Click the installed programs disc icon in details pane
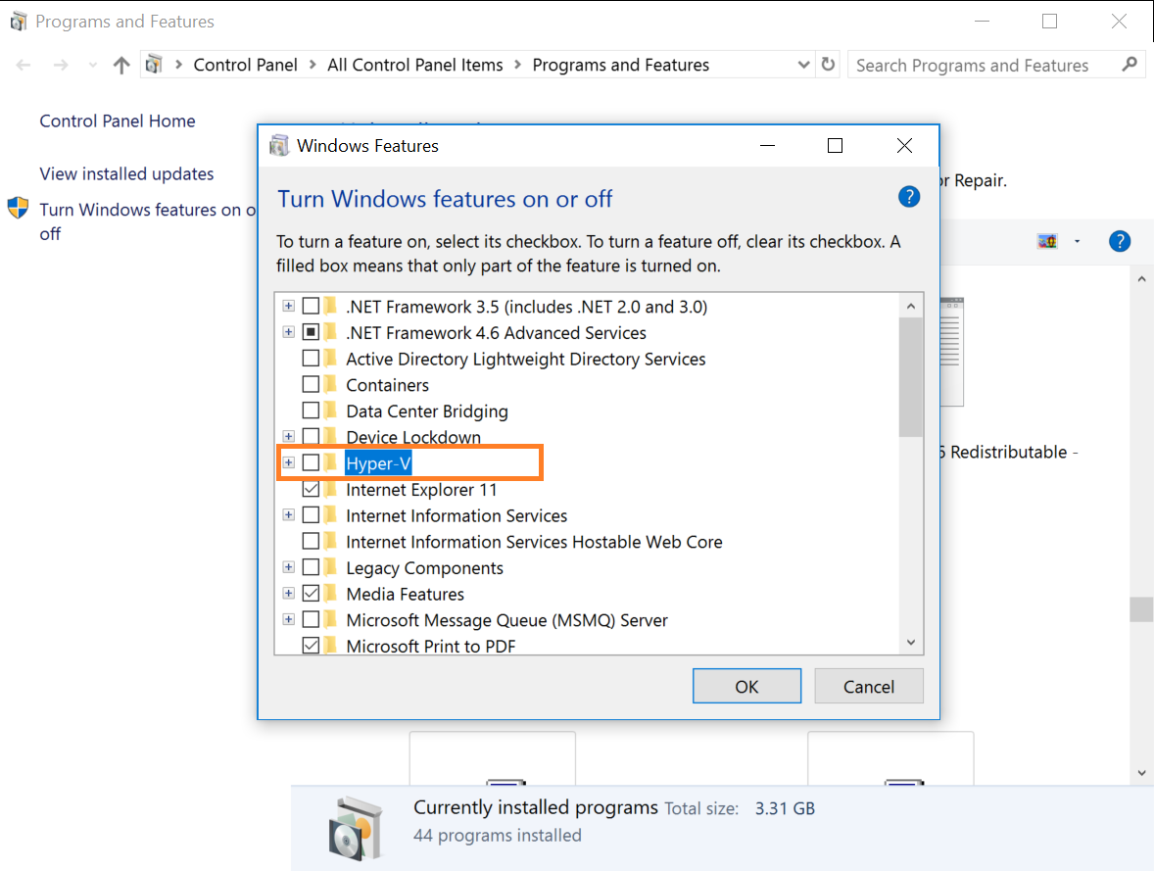This screenshot has width=1154, height=871. click(357, 828)
